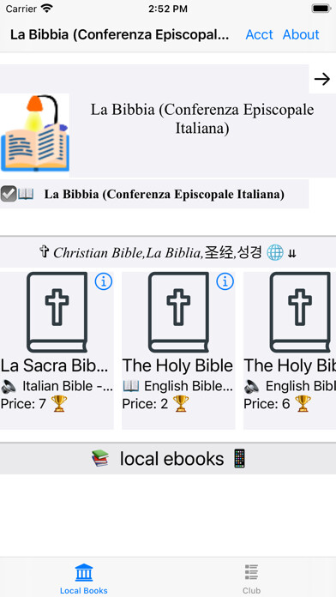Show info for The Holy Bible priced 2
The width and height of the screenshot is (336, 597).
[225, 281]
